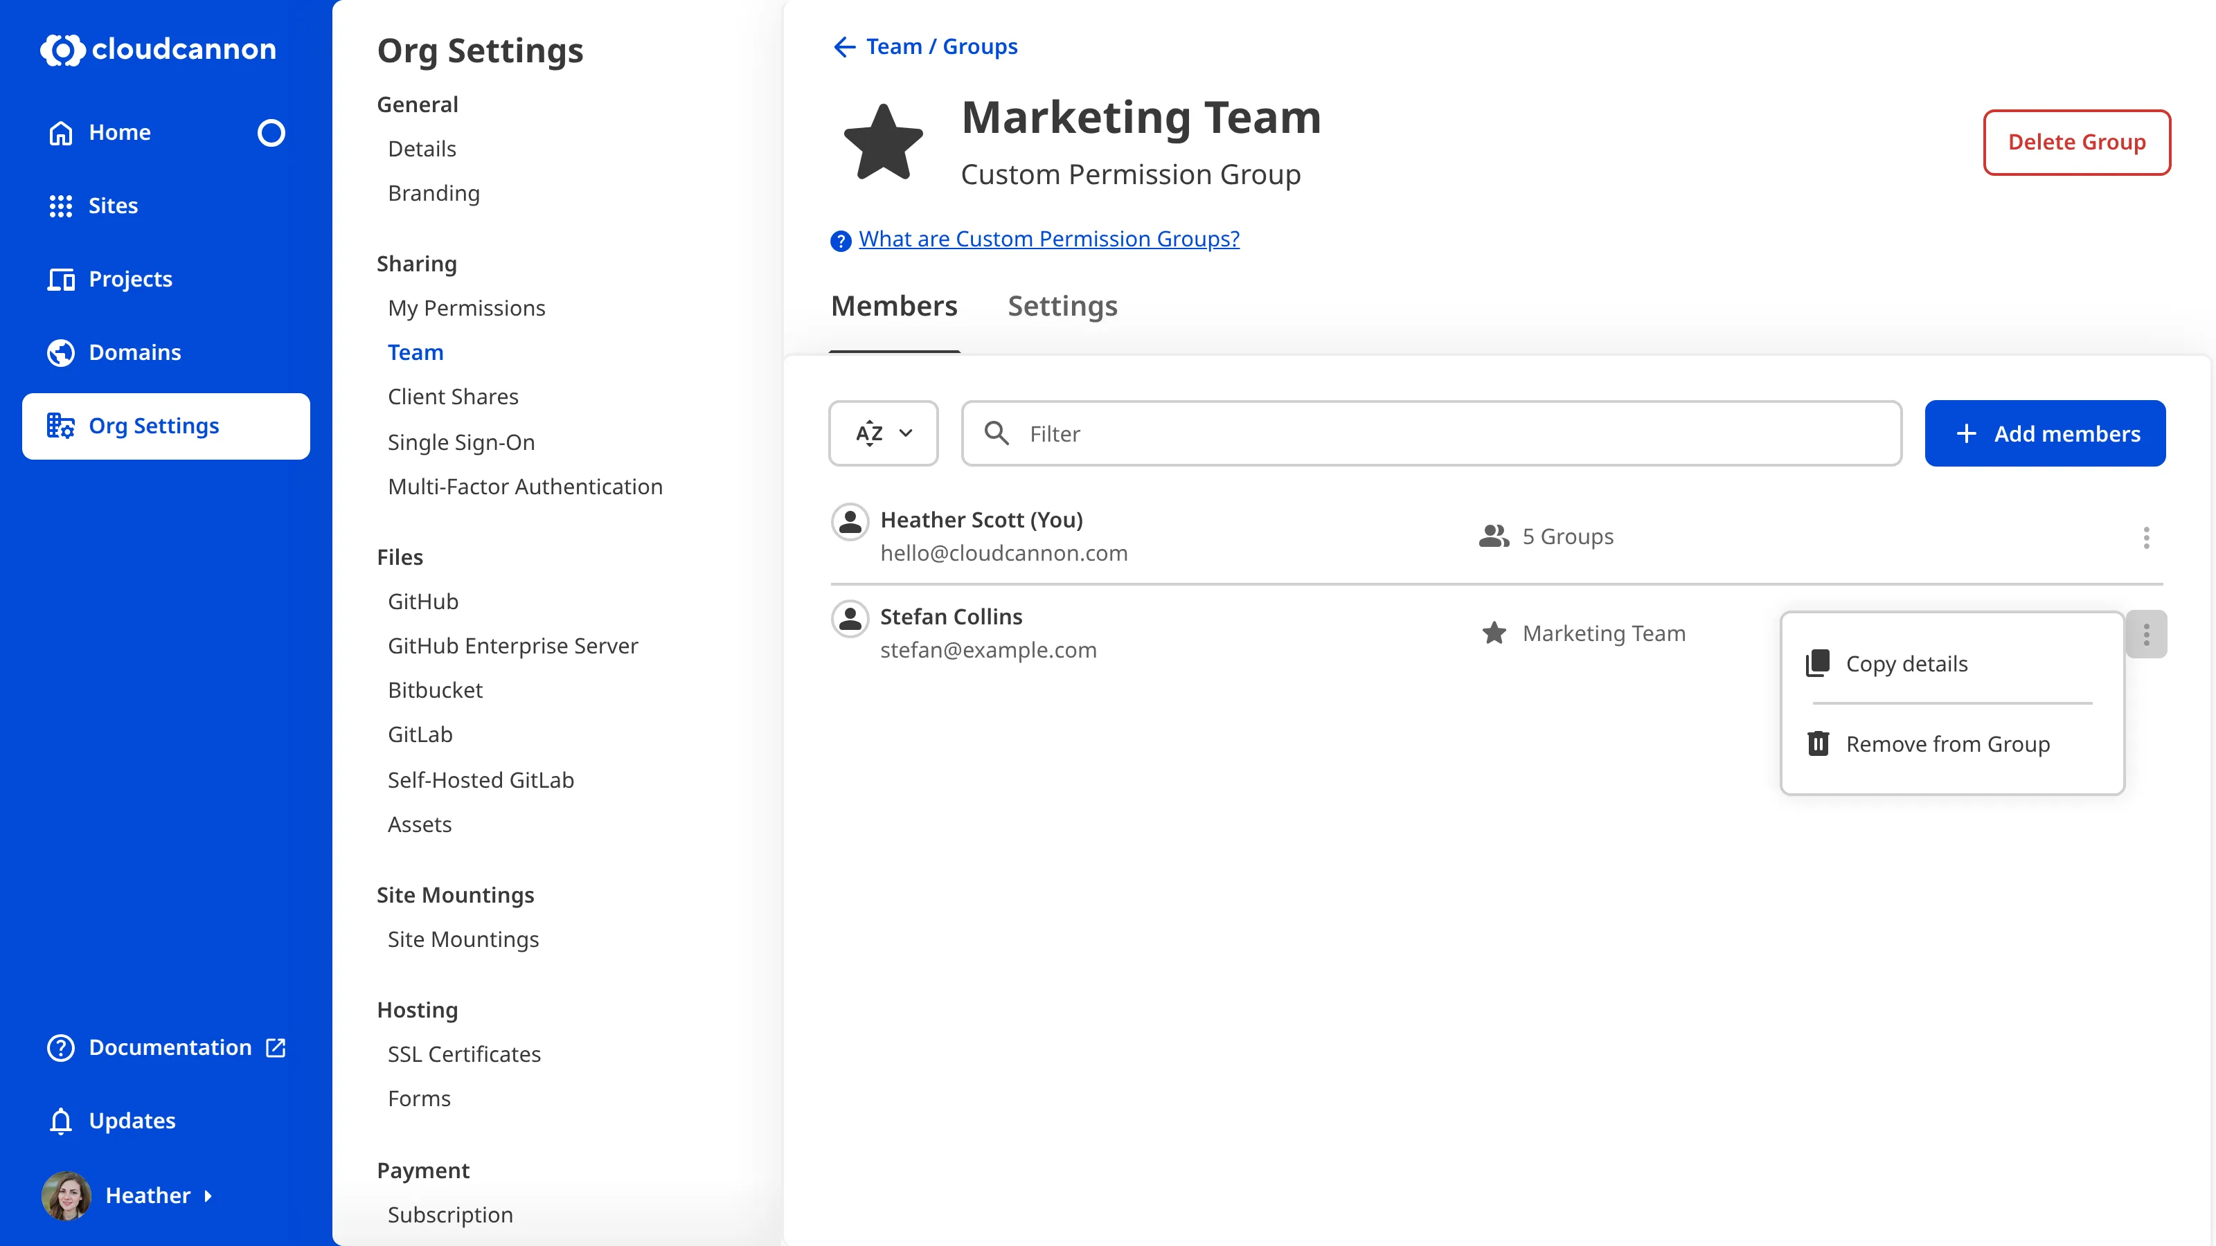
Task: Open Client Shares settings
Action: pos(452,397)
